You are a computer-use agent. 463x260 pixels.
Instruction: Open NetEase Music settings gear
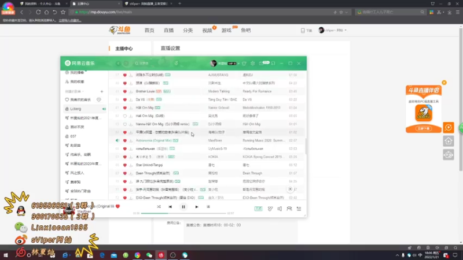tap(253, 64)
